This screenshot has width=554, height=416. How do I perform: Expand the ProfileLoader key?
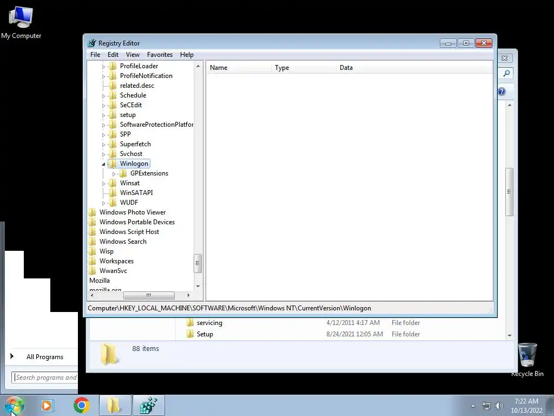[103, 67]
